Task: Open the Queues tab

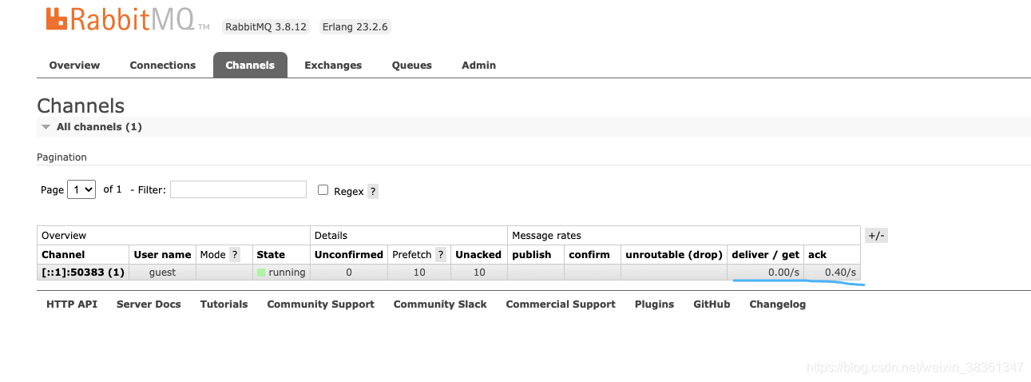Action: (x=411, y=66)
